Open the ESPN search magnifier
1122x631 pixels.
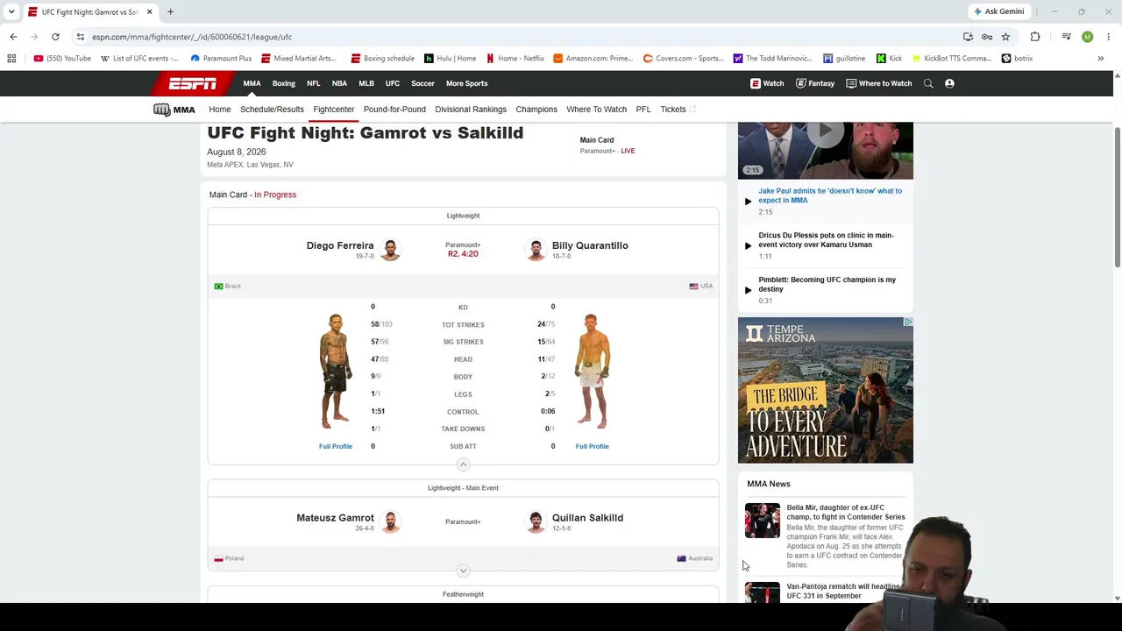(x=928, y=83)
